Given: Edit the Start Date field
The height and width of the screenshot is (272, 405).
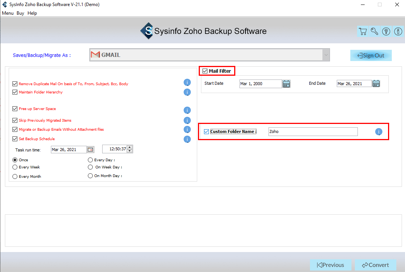Looking at the screenshot, I should pos(260,84).
